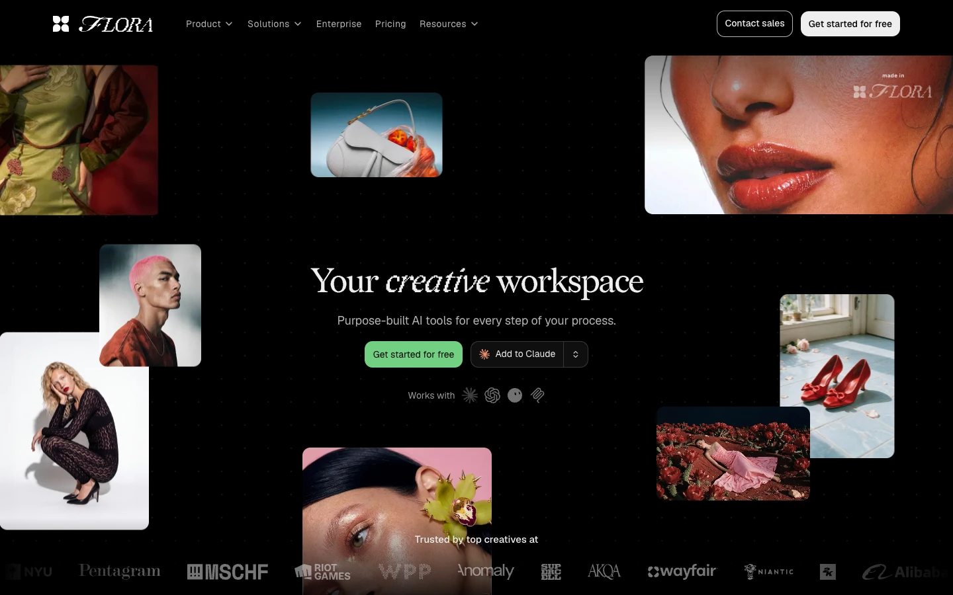This screenshot has width=953, height=595.
Task: Expand the Solutions menu
Action: [275, 24]
